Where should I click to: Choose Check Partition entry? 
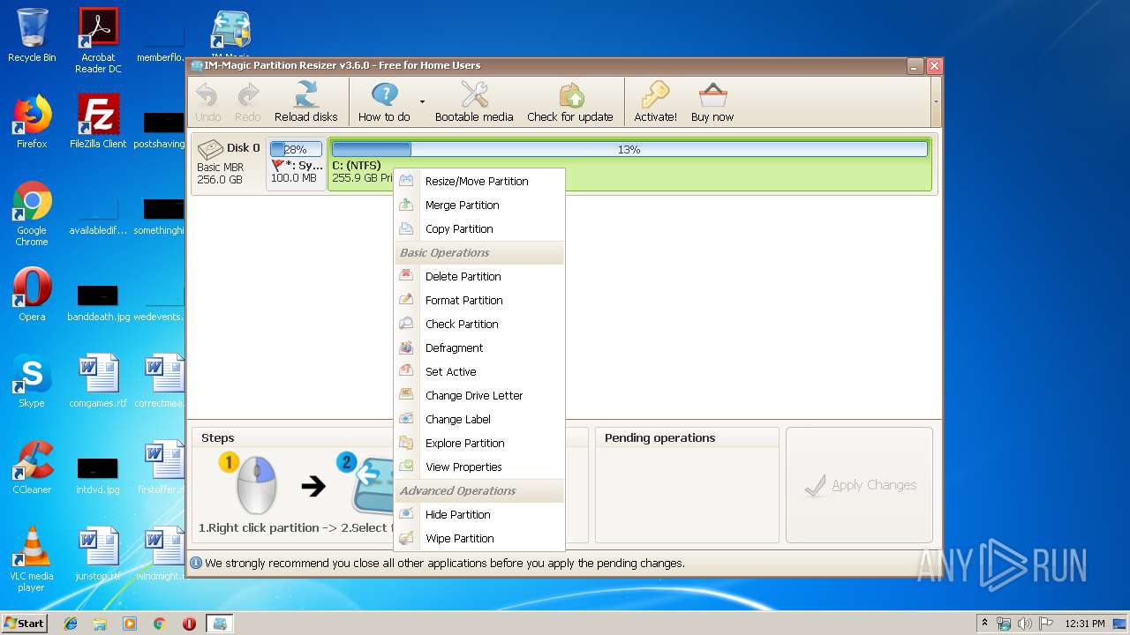[x=478, y=324]
